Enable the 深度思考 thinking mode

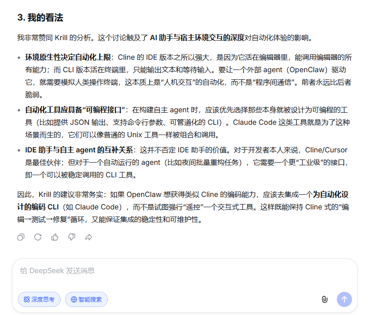coord(39,299)
